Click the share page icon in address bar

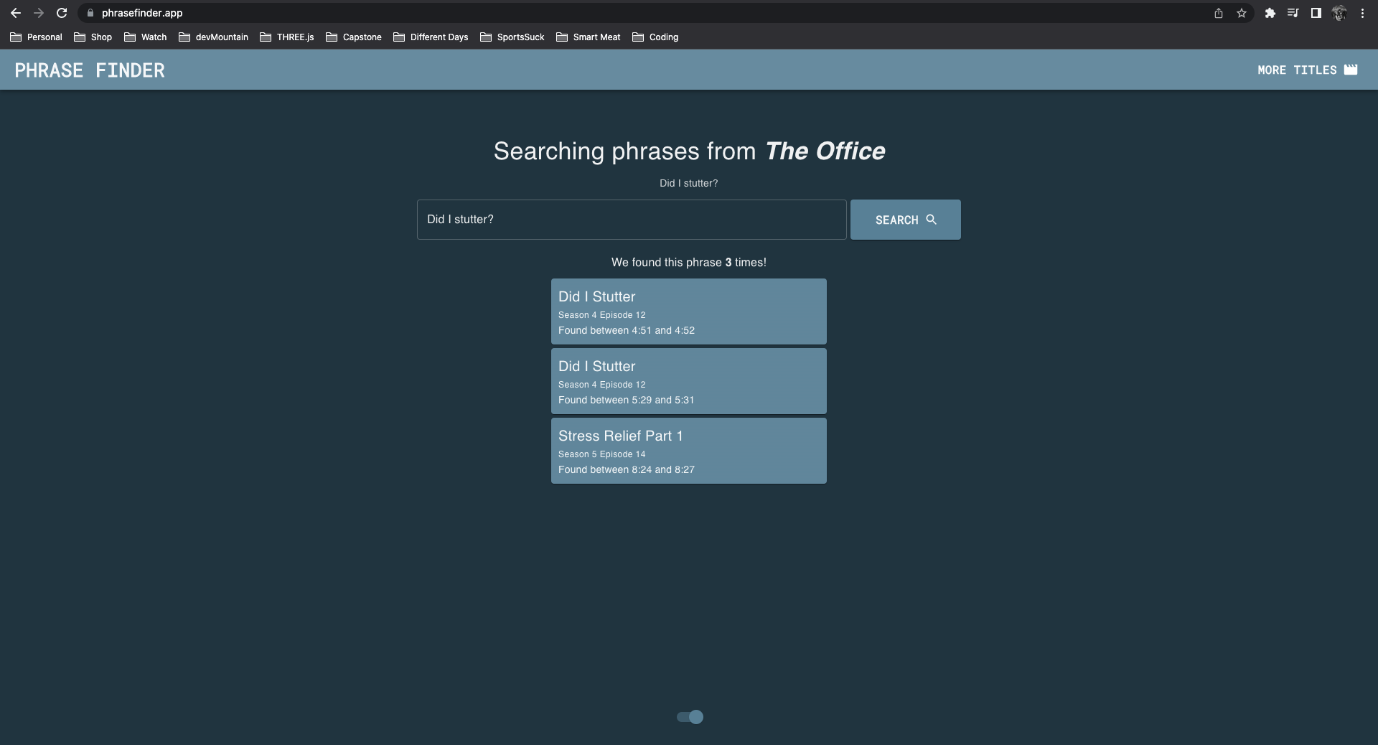1218,13
